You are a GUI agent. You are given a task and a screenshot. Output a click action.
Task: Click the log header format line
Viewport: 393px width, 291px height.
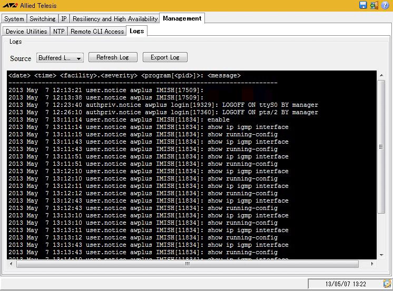tap(124, 75)
